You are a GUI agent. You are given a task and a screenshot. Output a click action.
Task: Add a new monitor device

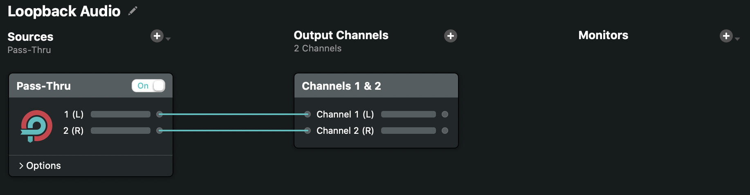click(726, 36)
